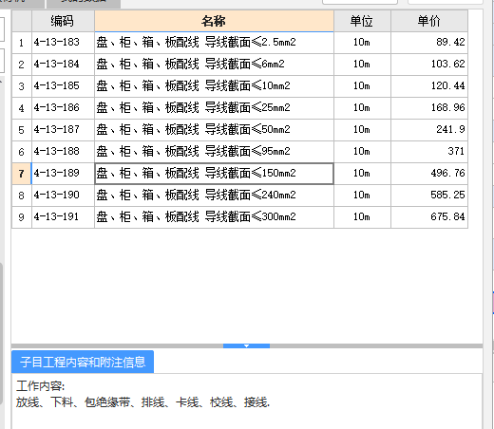Select code cell 4-13-183
The image size is (494, 429).
pos(63,43)
